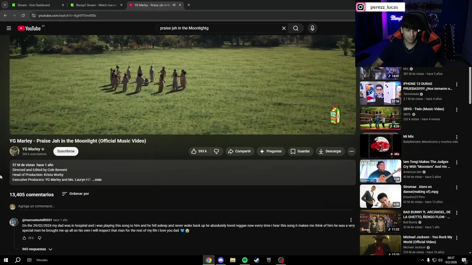Like the video (595 k thumbs up)

click(x=199, y=151)
